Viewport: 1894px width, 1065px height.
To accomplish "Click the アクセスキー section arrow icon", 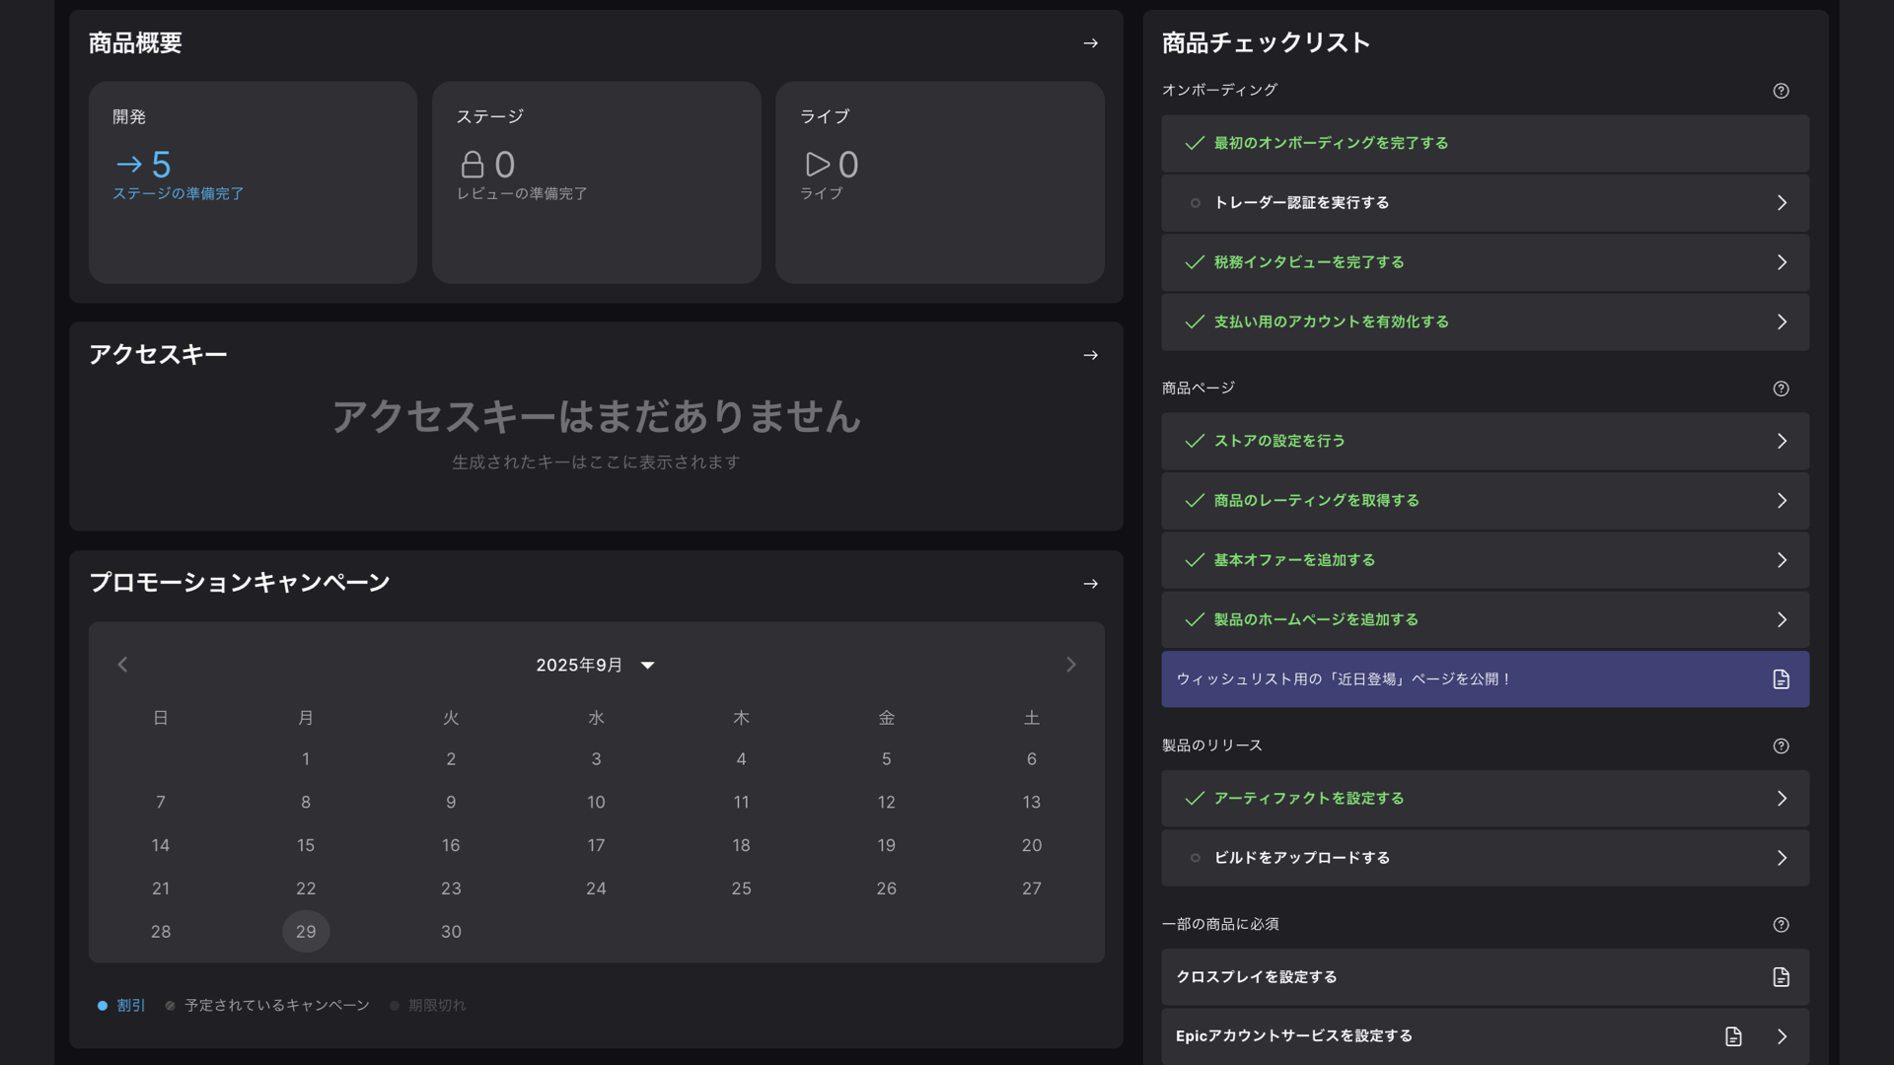I will pyautogui.click(x=1090, y=355).
